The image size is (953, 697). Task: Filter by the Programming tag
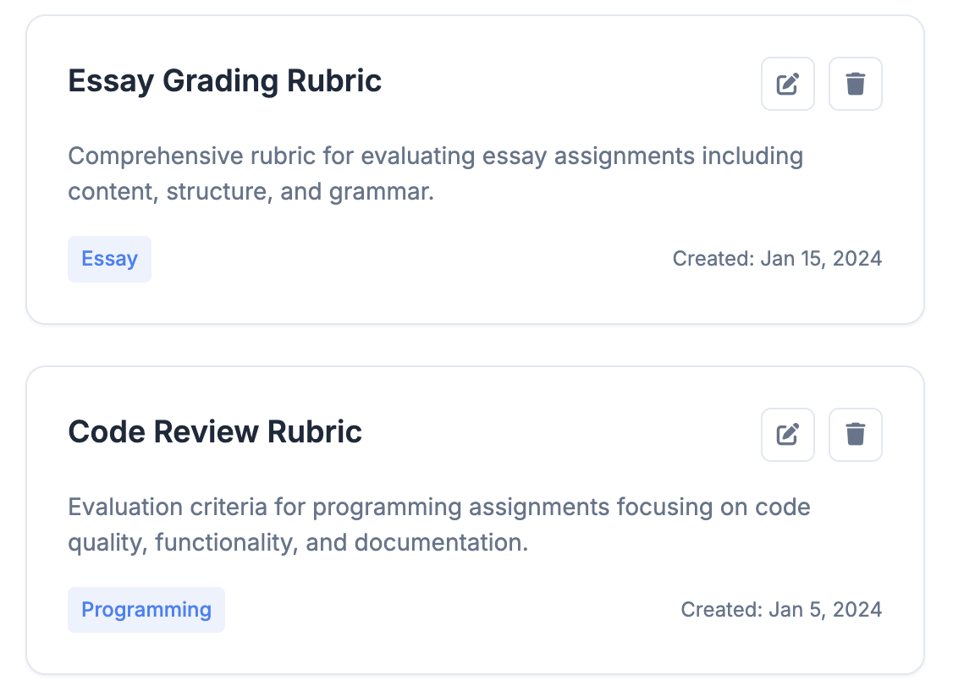point(146,610)
